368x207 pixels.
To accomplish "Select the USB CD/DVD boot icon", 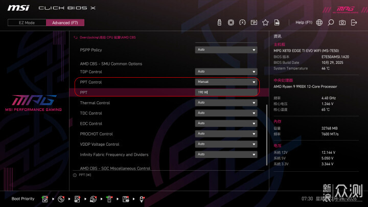I will (x=93, y=199).
